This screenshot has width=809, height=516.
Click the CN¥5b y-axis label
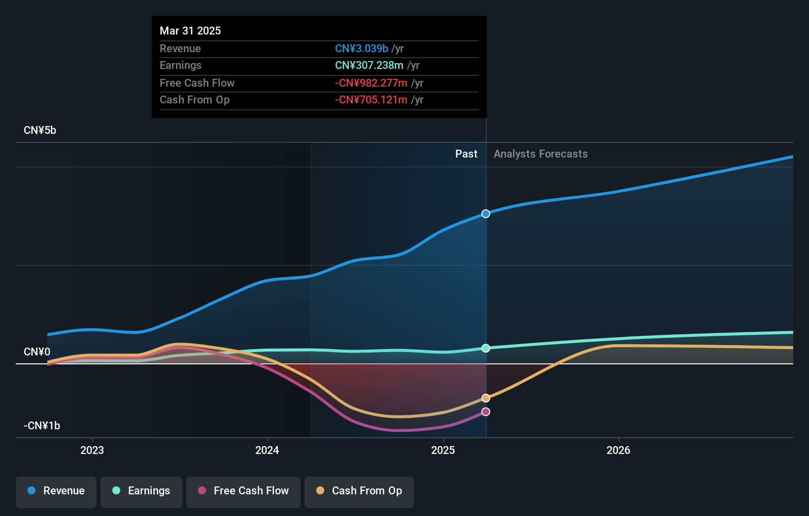point(40,130)
